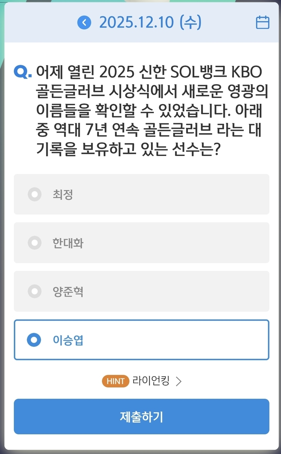Open the 라이언킹 hint link
Screen dimensions: 281x454
[151, 381]
